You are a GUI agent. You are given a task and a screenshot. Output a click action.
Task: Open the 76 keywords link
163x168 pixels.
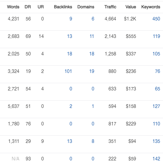click(x=157, y=71)
